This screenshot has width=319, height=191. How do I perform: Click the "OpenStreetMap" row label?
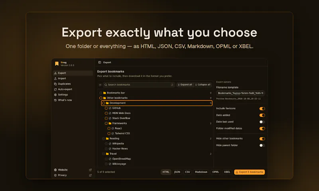click(122, 159)
